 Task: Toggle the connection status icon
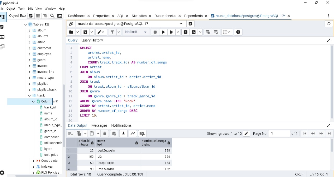click(71, 24)
